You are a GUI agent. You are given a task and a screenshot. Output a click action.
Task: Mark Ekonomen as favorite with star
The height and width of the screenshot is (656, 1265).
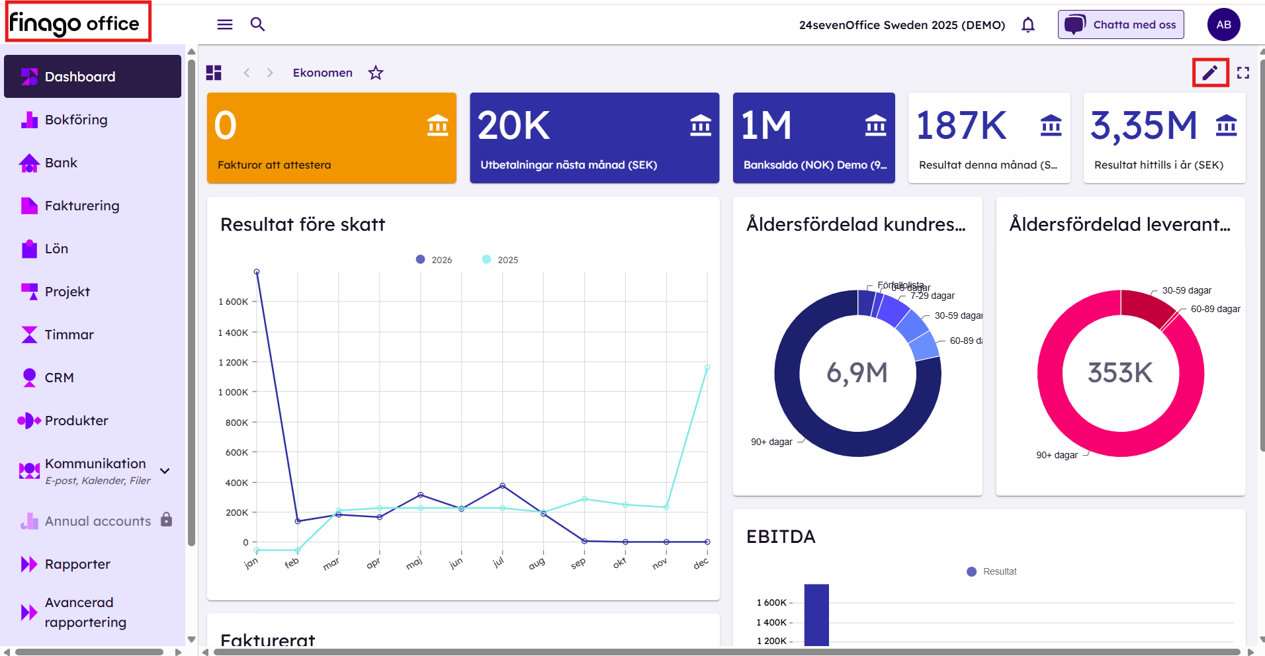click(x=376, y=73)
